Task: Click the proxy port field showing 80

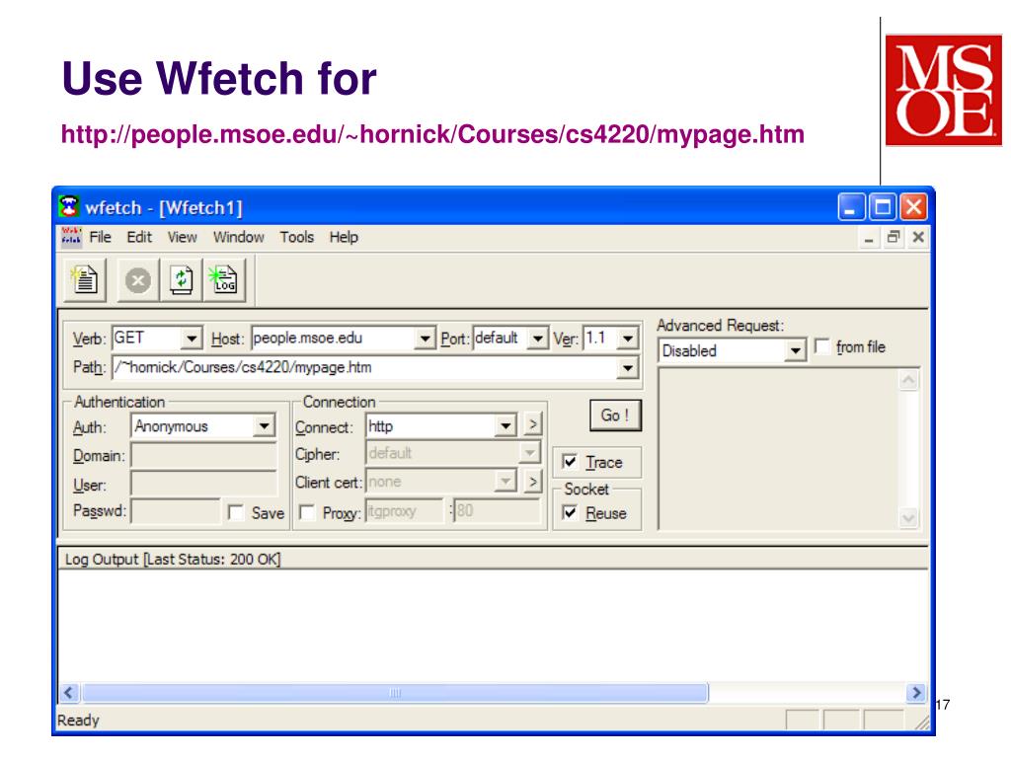Action: coord(497,511)
